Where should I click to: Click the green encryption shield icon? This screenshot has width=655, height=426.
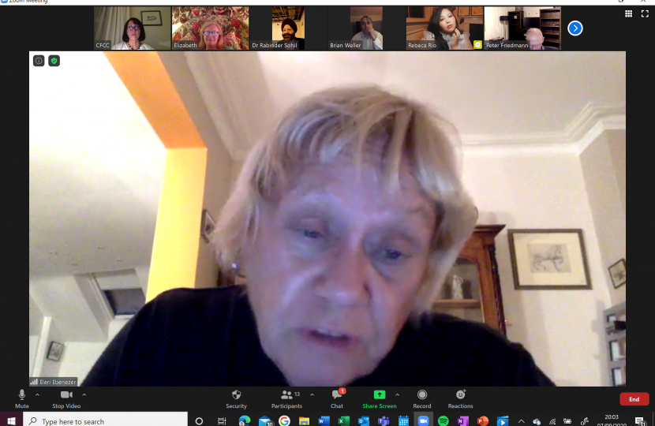(54, 61)
